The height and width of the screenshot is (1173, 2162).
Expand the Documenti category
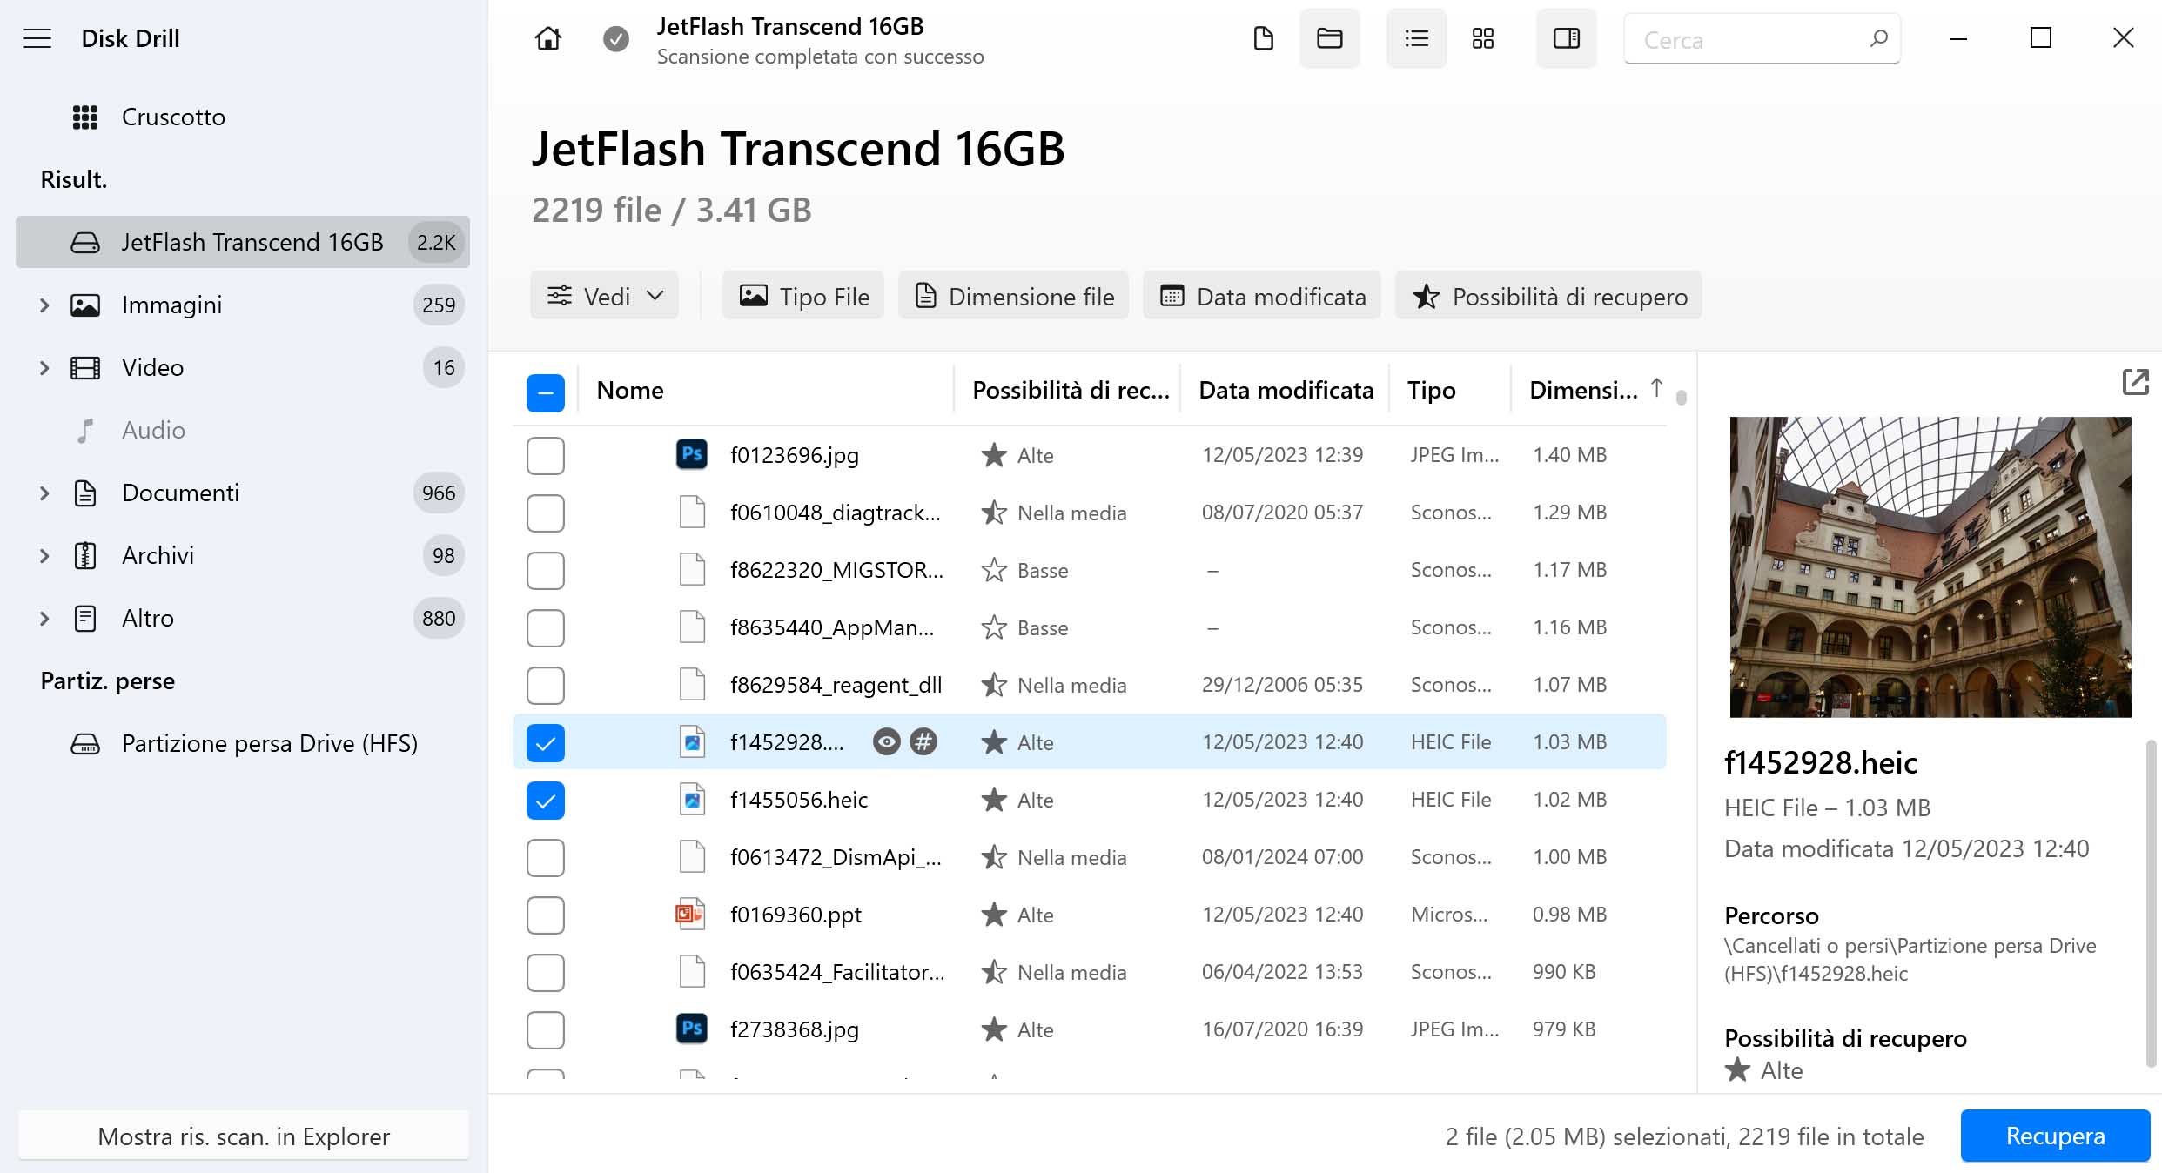44,493
